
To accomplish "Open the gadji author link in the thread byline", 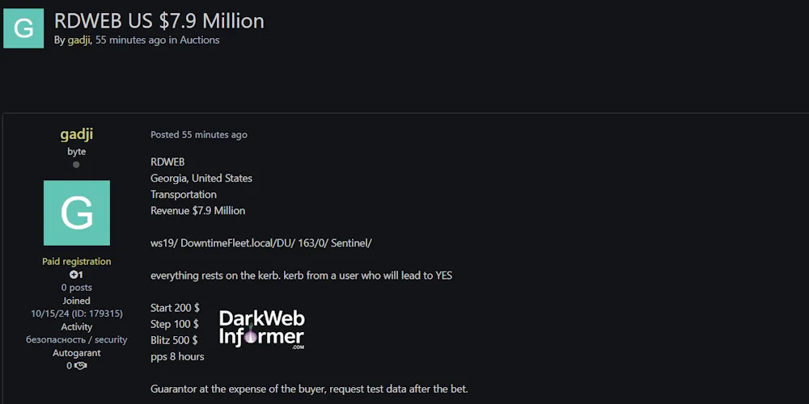I will pos(78,40).
